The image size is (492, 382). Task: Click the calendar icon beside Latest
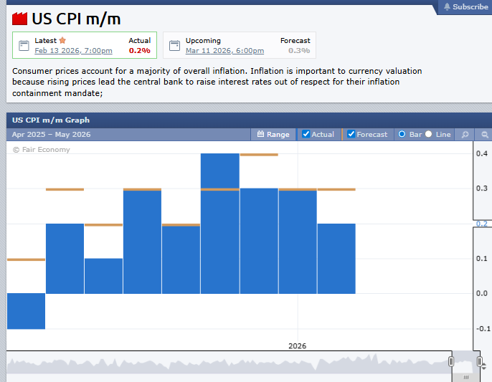pos(24,45)
